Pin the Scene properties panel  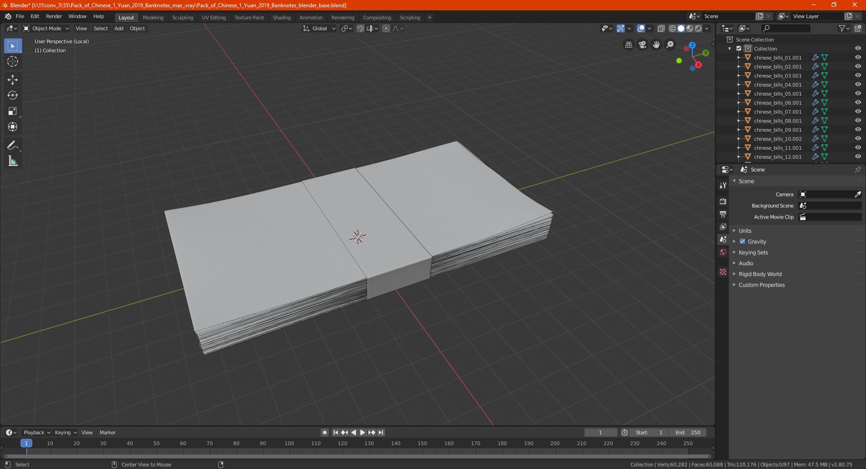tap(857, 170)
